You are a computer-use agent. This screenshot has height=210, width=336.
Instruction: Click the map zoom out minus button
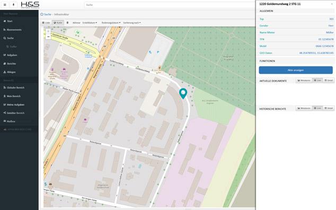coord(48,37)
